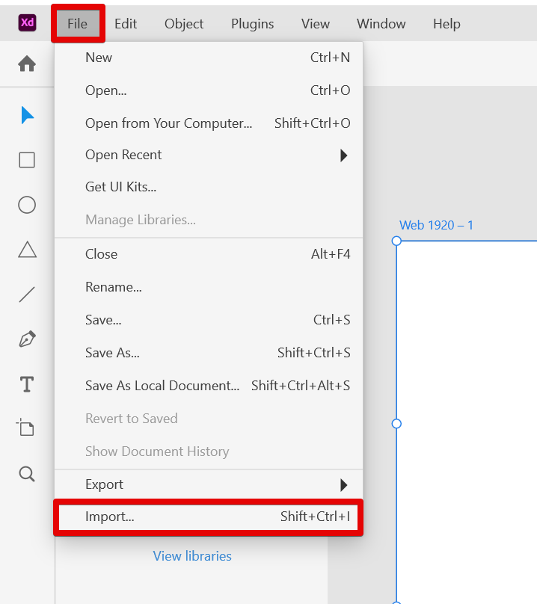Go to the Home screen icon
The width and height of the screenshot is (537, 604).
(x=27, y=64)
